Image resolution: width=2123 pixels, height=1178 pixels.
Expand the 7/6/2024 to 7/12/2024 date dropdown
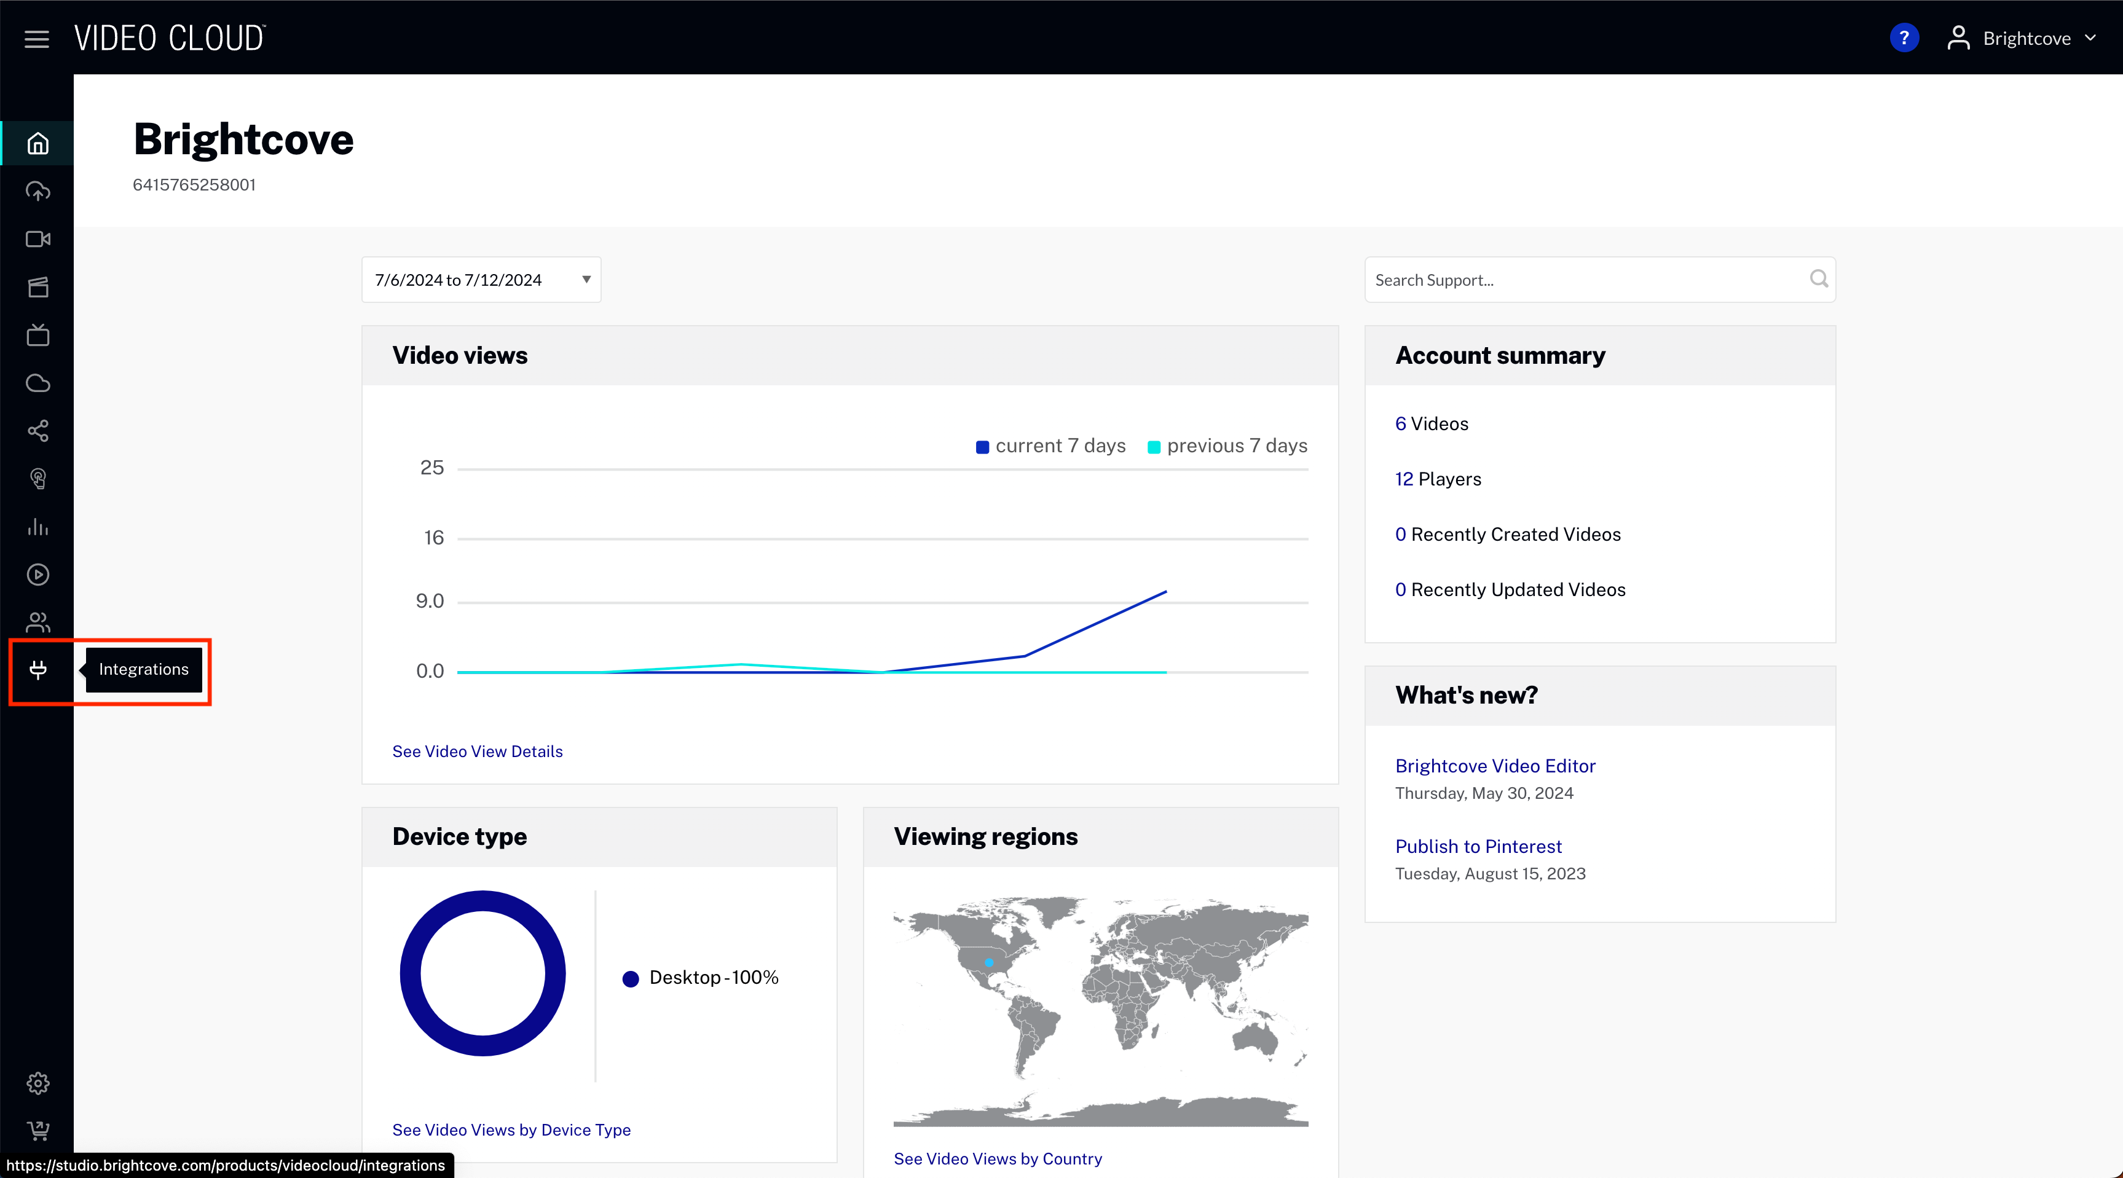(481, 280)
